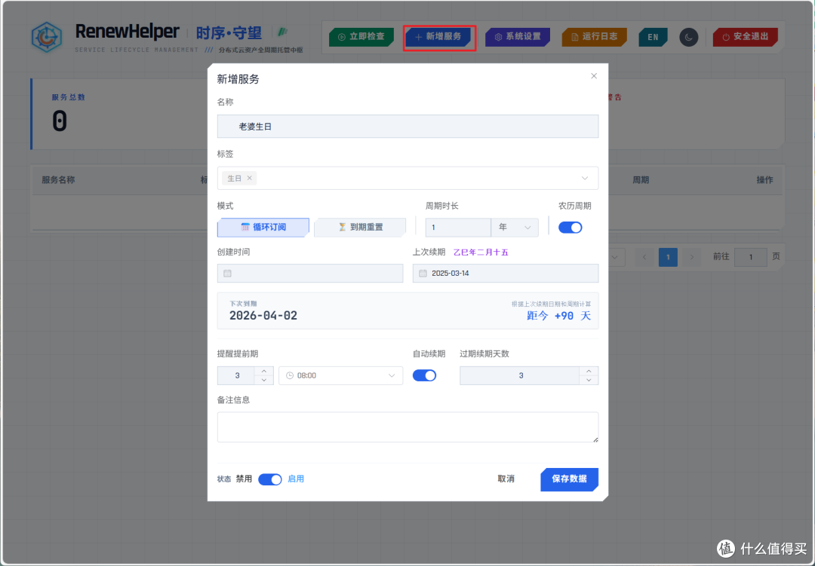Switch language with the EN button
The image size is (815, 566).
click(x=653, y=37)
